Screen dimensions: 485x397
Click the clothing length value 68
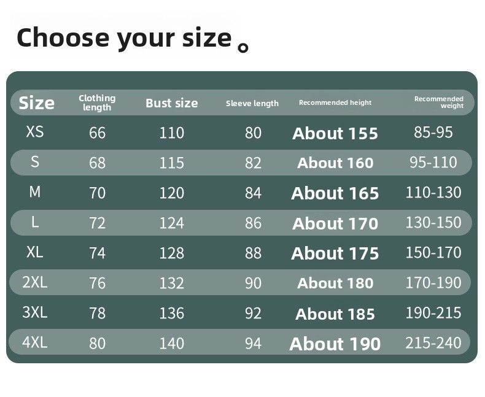point(97,163)
